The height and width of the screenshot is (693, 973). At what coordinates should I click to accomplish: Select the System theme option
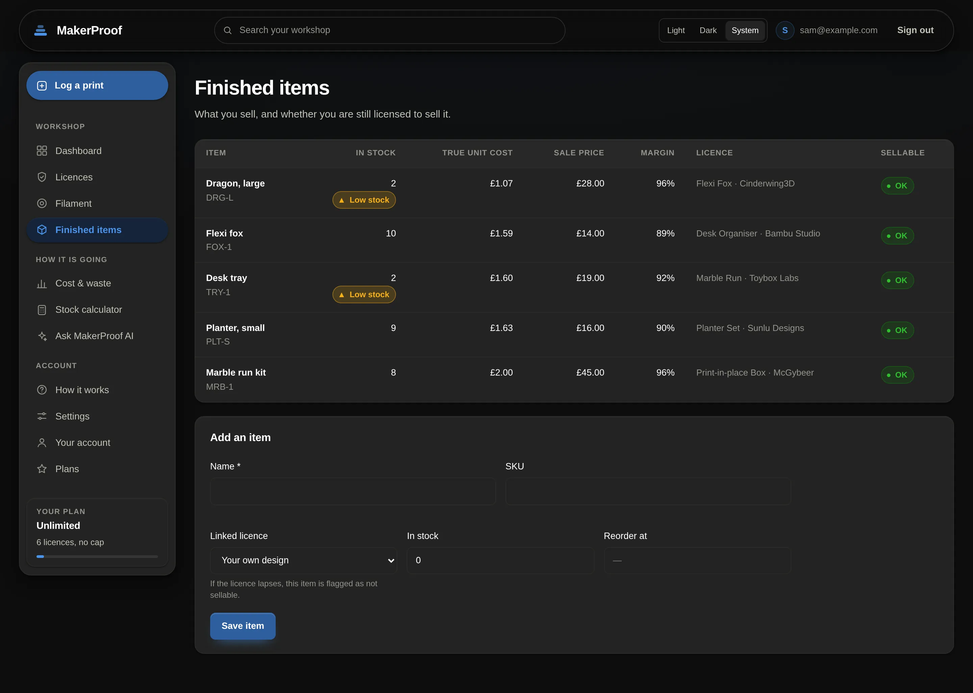point(745,30)
